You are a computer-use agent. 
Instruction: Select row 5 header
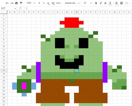pyautogui.click(x=4, y=29)
